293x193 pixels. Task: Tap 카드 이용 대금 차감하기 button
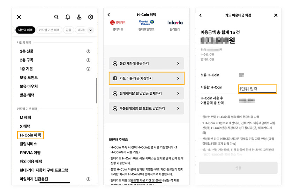(x=146, y=79)
